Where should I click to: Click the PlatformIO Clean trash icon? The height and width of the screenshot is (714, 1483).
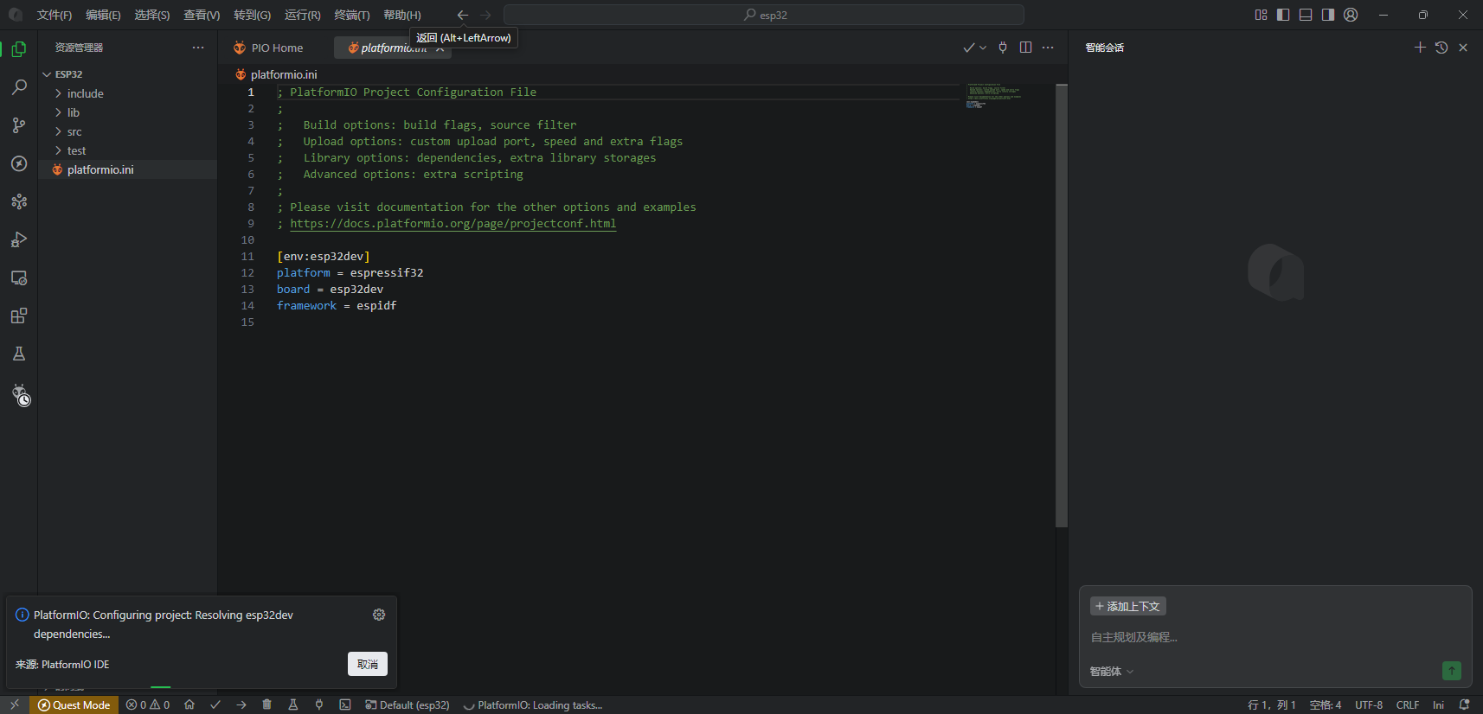click(x=266, y=704)
